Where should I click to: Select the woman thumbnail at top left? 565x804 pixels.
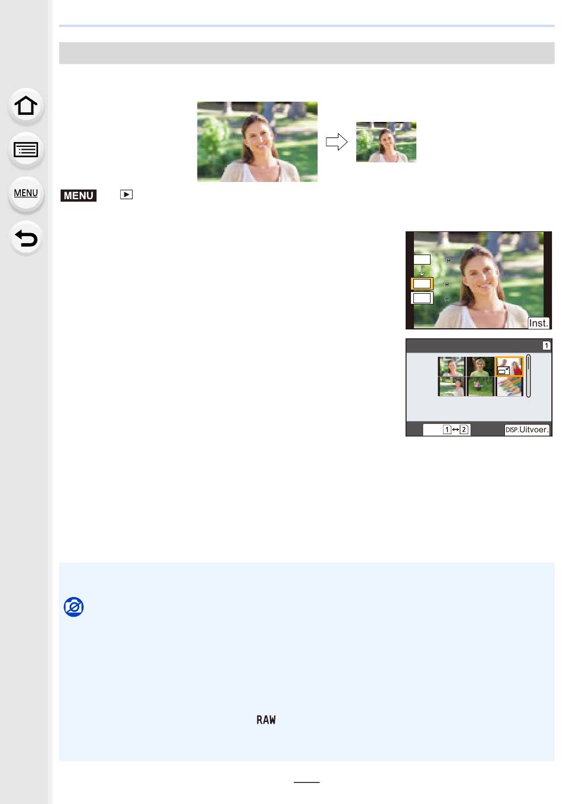point(451,367)
